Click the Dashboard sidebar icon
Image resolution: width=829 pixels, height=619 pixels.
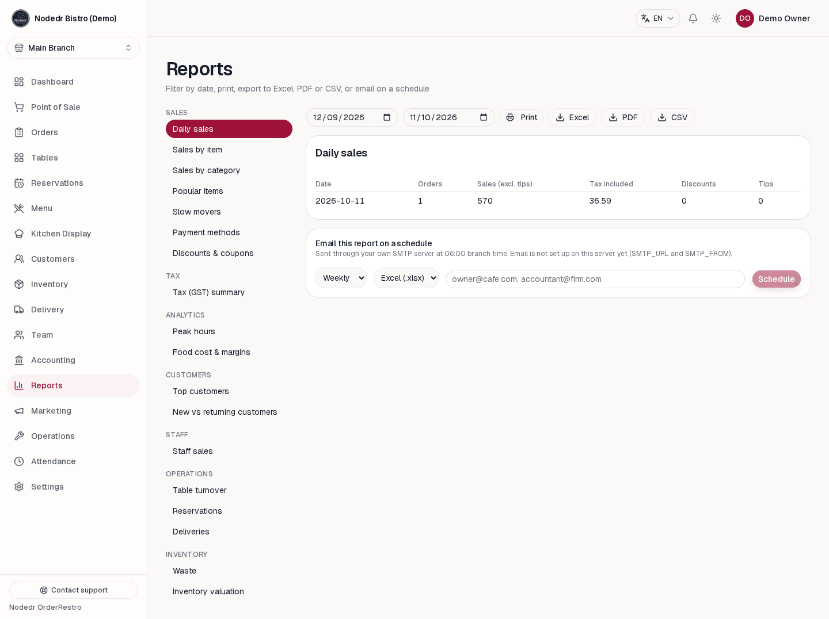click(x=19, y=82)
